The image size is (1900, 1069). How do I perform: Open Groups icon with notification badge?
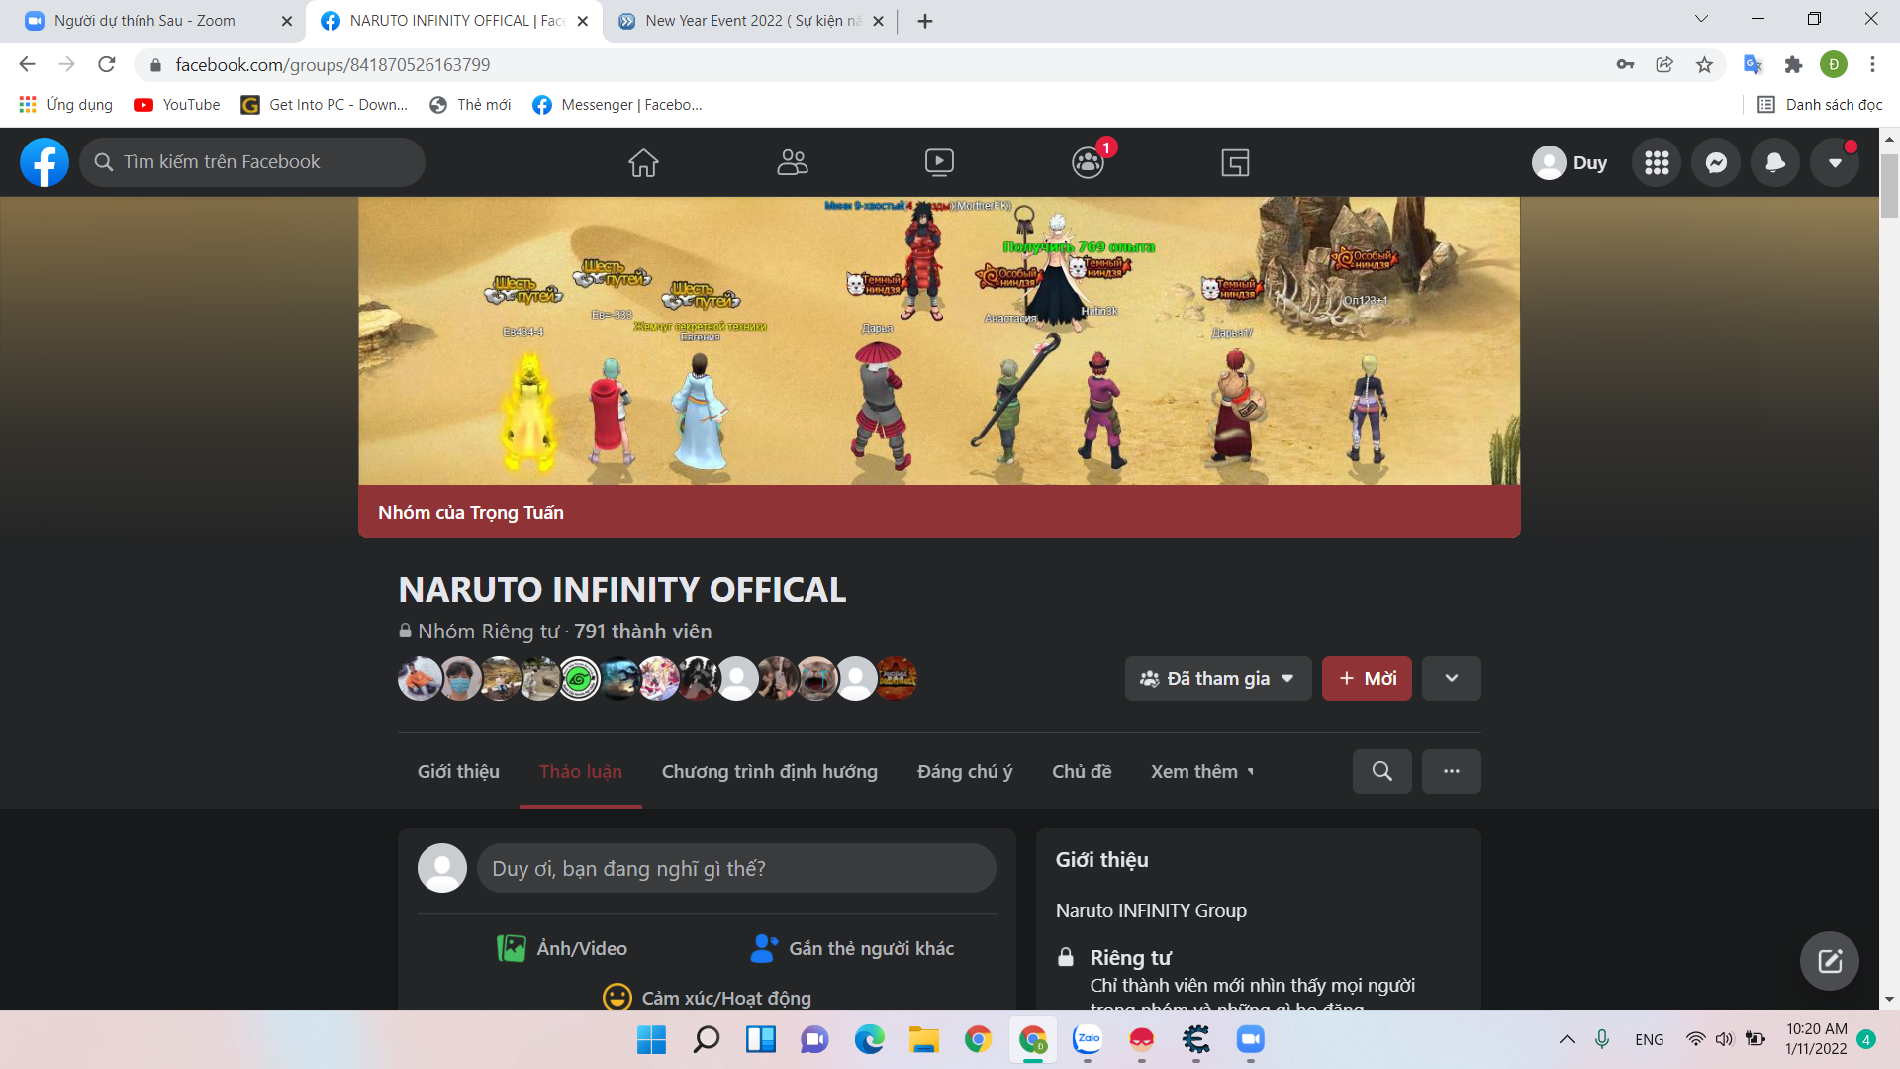[1088, 162]
